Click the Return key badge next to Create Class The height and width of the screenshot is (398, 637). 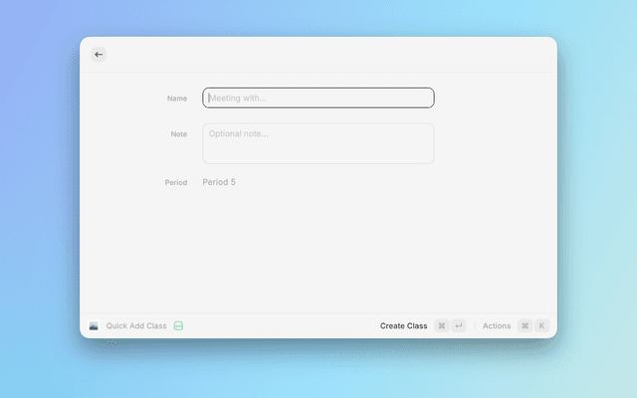click(x=459, y=326)
